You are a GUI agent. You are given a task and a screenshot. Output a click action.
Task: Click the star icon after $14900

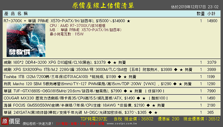pyautogui.click(x=129, y=21)
